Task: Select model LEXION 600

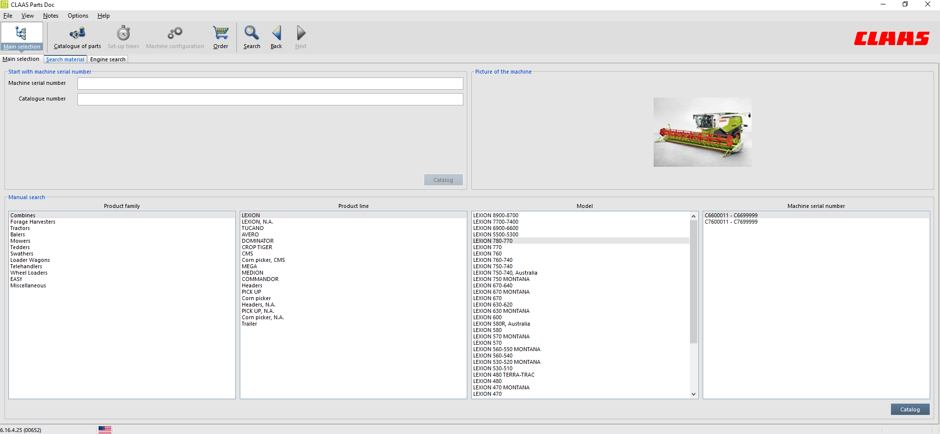Action: pos(581,317)
